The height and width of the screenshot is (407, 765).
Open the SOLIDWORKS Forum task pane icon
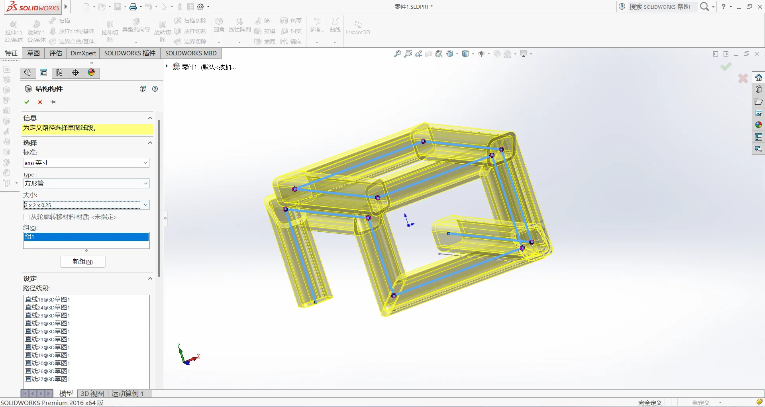pyautogui.click(x=759, y=149)
